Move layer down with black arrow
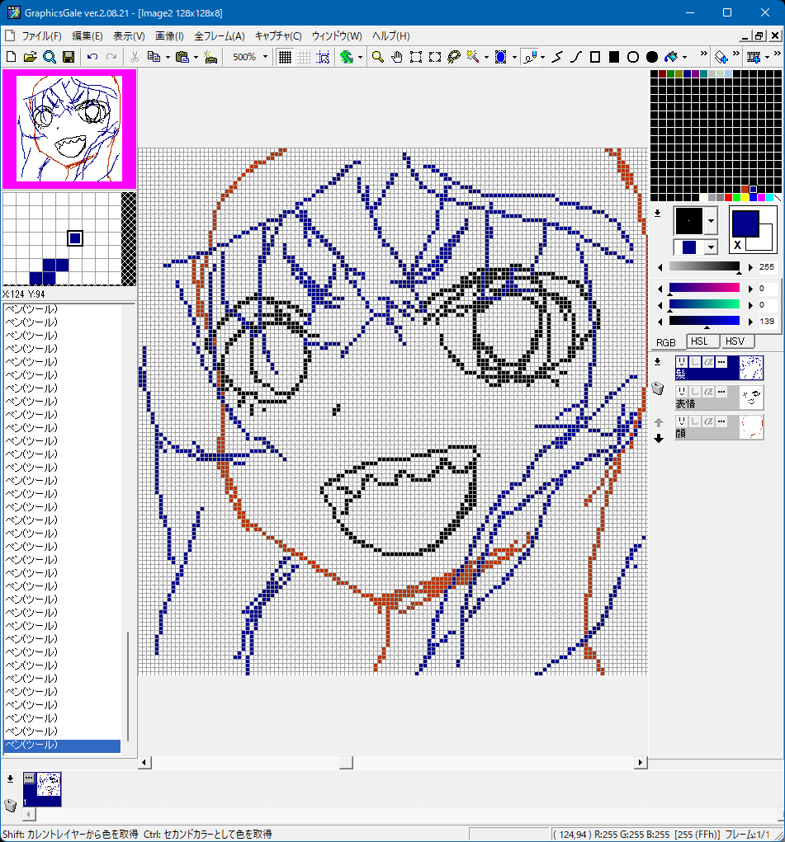Image resolution: width=785 pixels, height=842 pixels. 659,439
